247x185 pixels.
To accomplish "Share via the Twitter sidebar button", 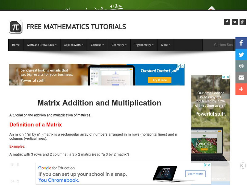I will coord(241,55).
